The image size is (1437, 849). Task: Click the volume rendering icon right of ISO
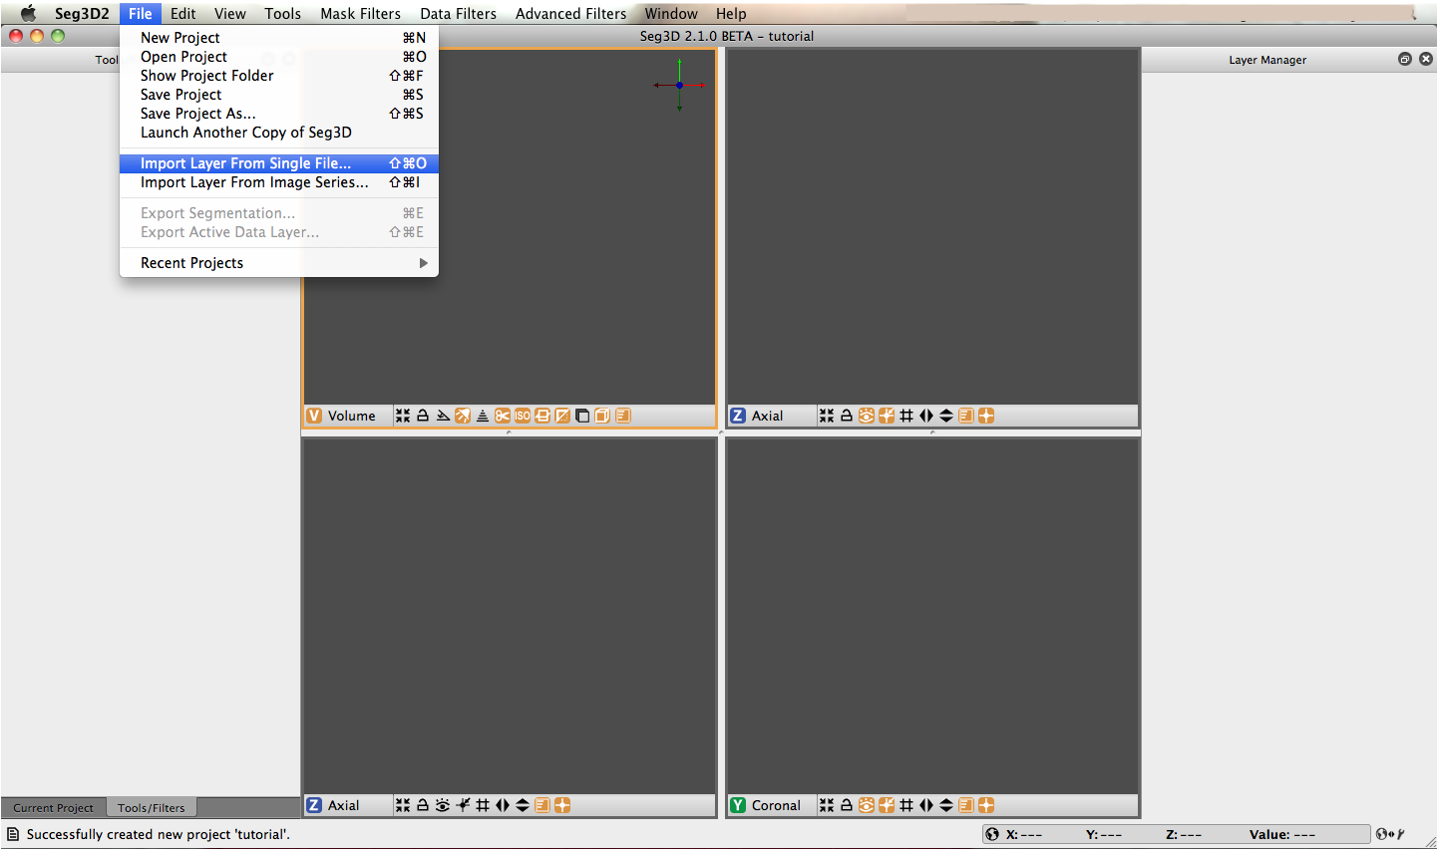[542, 416]
